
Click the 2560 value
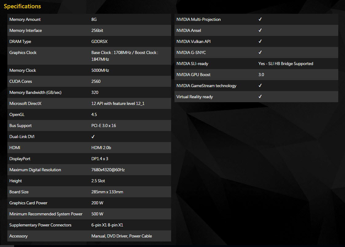[x=96, y=81]
